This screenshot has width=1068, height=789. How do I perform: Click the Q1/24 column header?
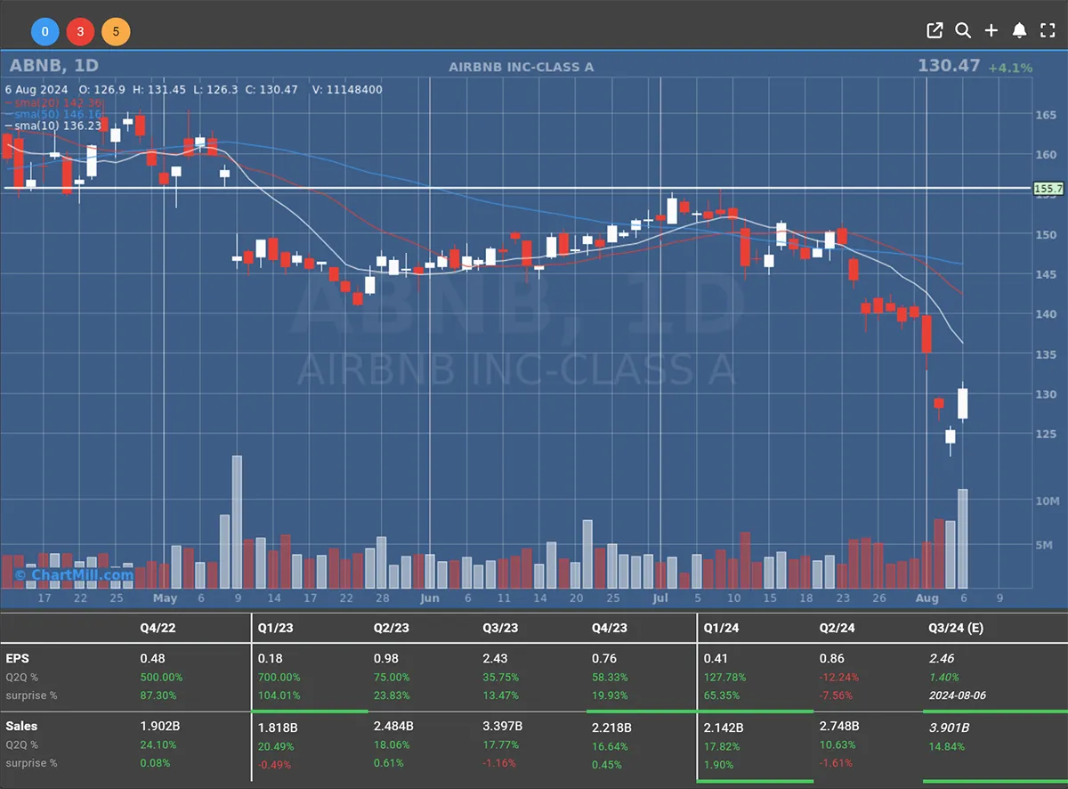(x=721, y=628)
